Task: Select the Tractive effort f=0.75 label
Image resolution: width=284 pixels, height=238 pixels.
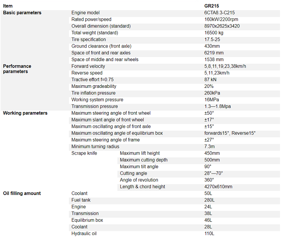Action: click(92, 80)
